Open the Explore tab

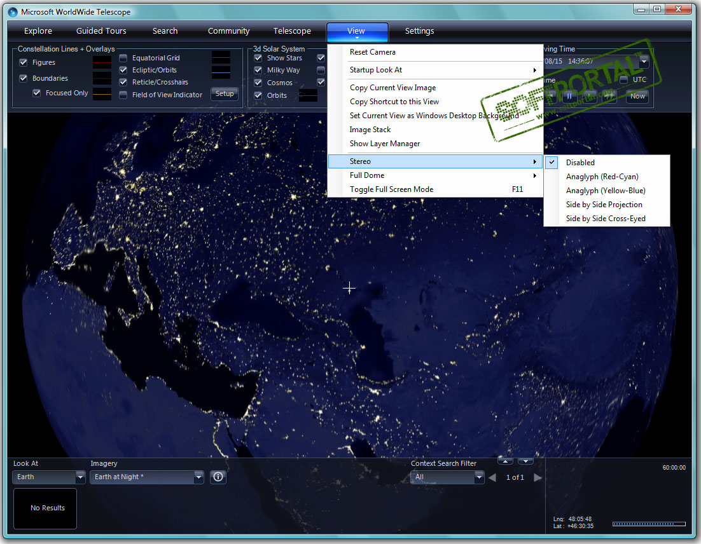(38, 31)
